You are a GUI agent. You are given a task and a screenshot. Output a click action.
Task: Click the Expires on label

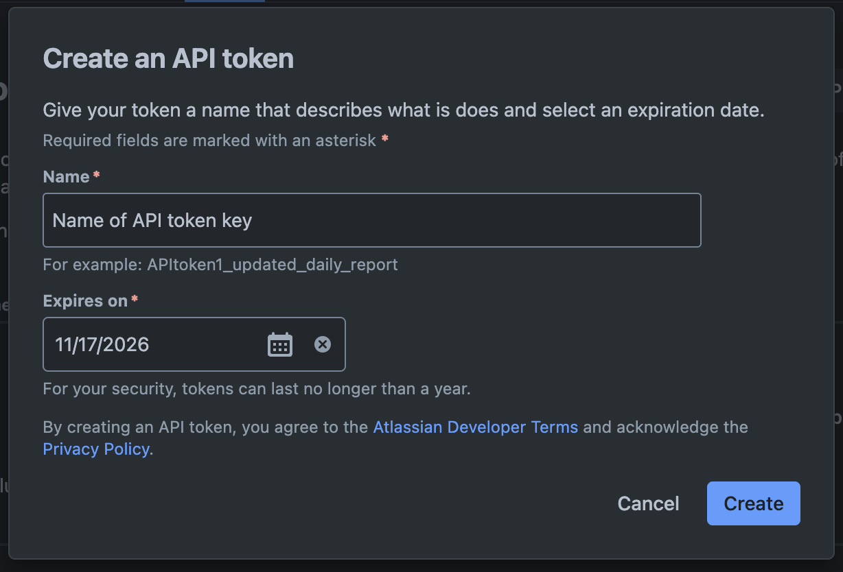[85, 301]
